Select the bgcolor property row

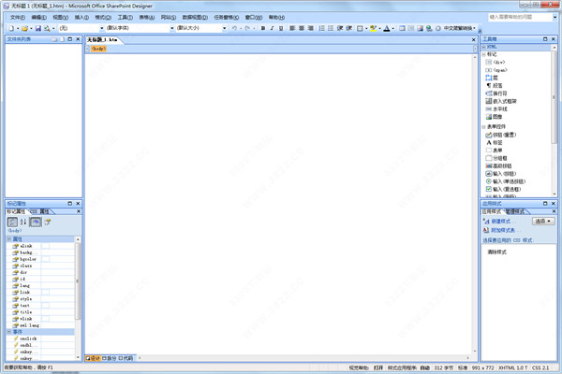click(40, 259)
